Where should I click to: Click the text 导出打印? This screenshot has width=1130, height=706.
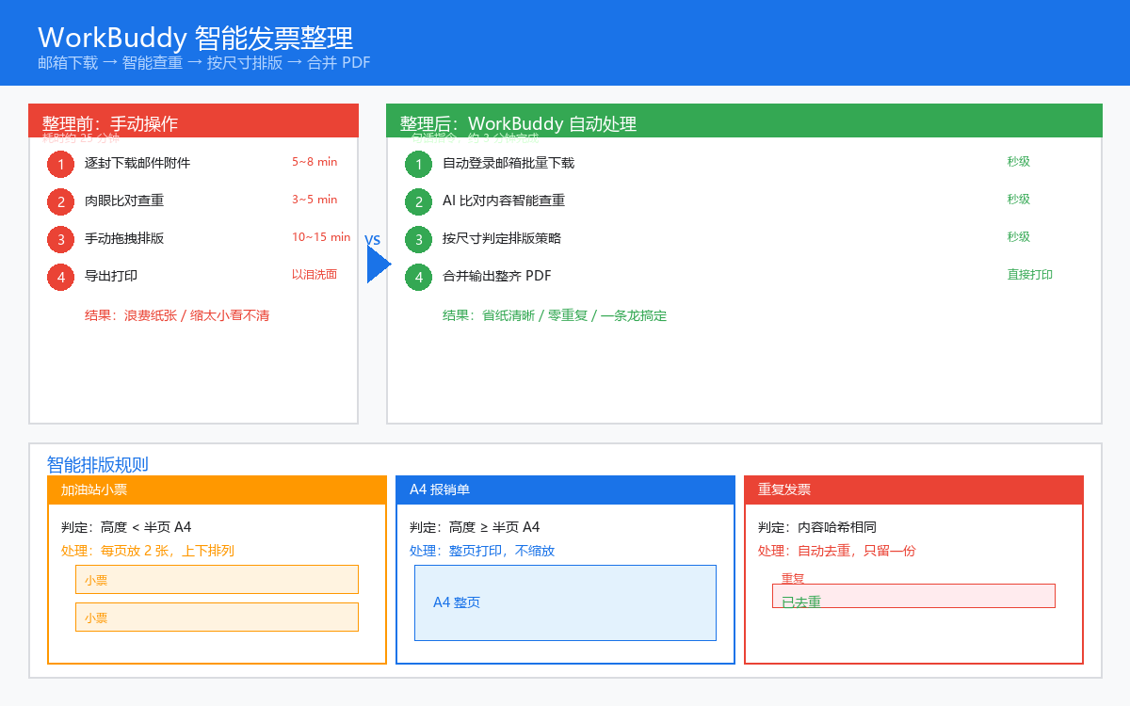tap(111, 276)
